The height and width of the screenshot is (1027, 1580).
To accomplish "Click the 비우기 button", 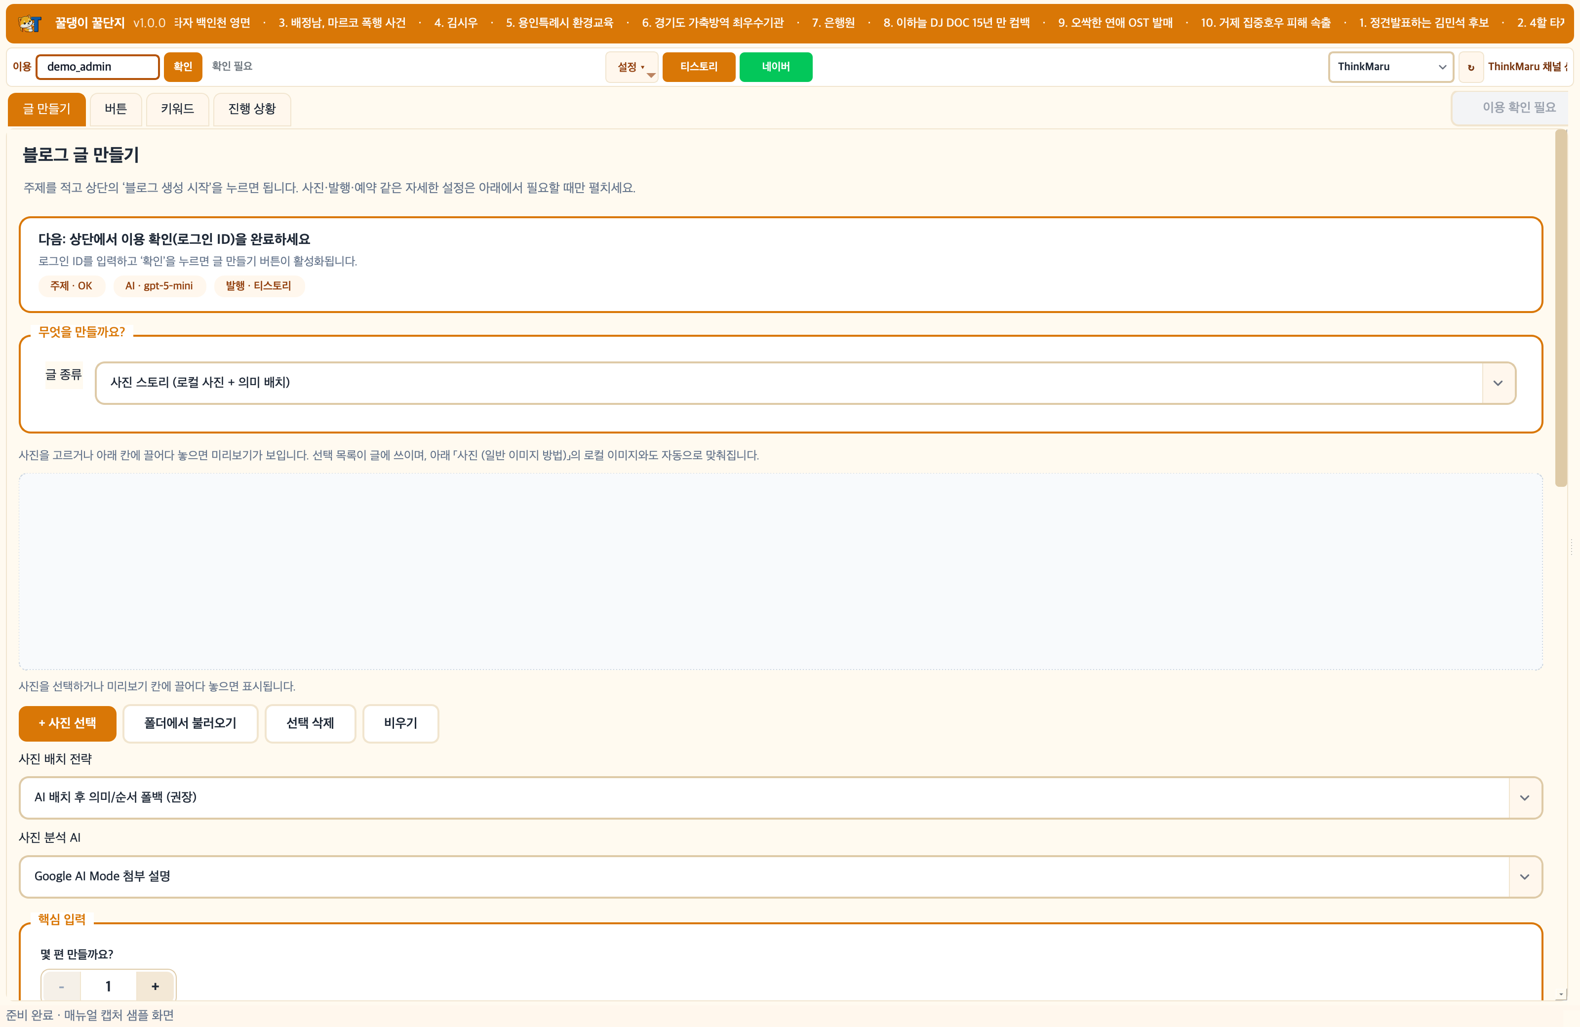I will point(400,723).
